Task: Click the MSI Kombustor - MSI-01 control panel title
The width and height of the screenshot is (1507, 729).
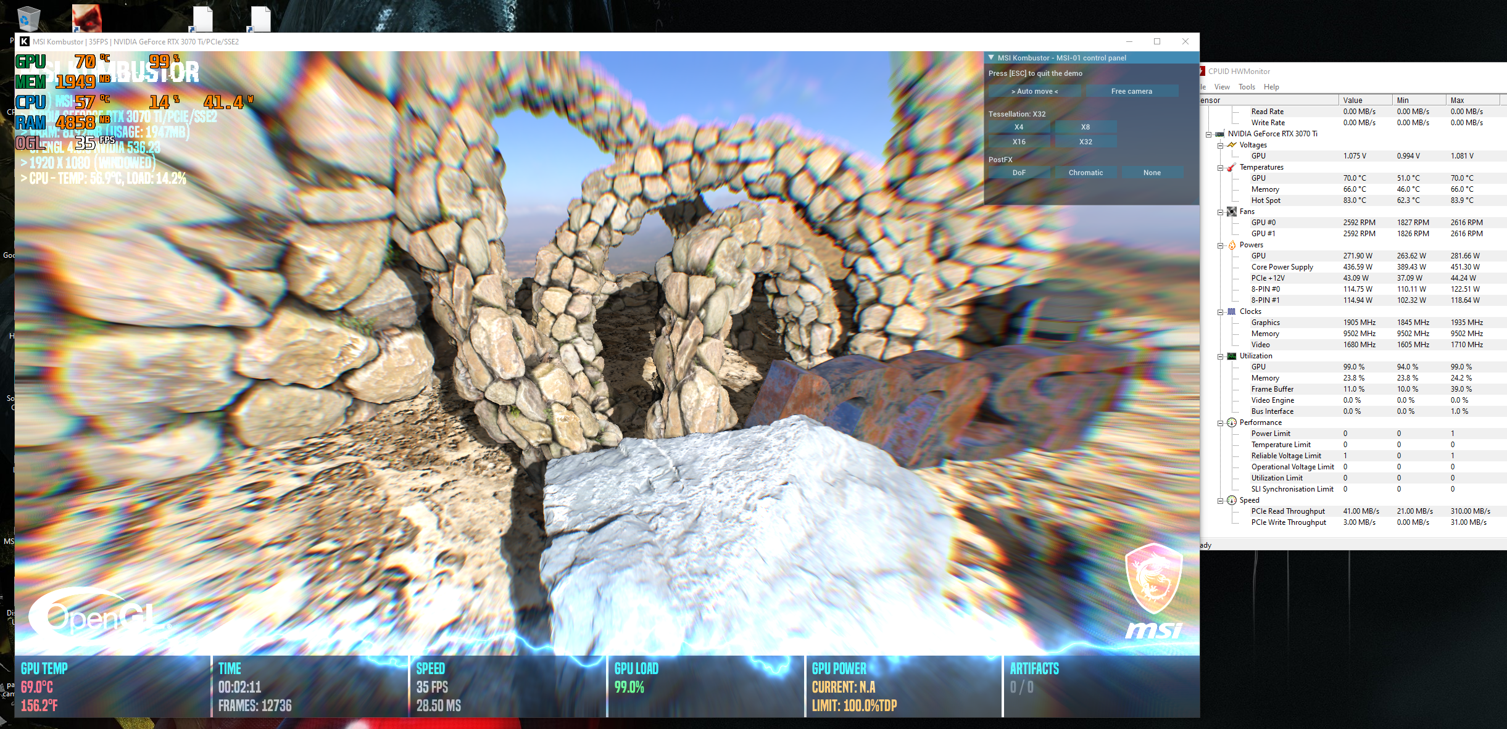Action: point(1061,58)
